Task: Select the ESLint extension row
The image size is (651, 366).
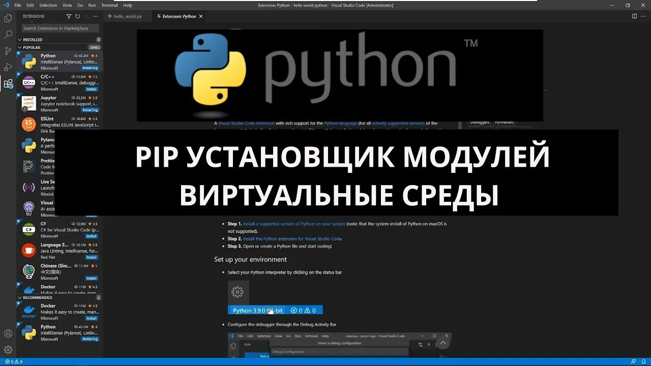Action: pos(60,125)
